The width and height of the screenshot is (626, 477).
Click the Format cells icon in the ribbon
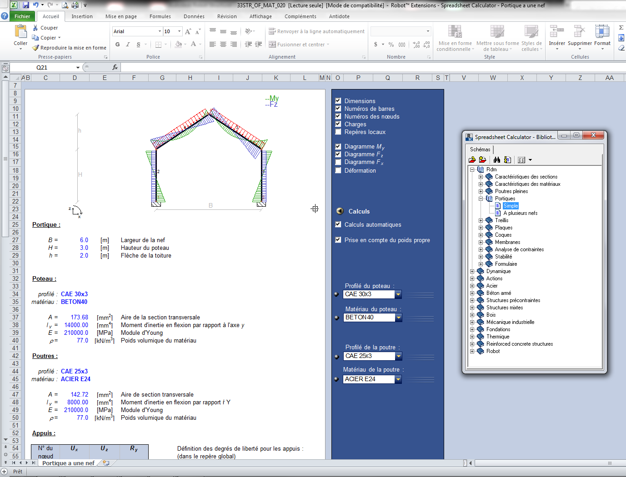pos(602,32)
